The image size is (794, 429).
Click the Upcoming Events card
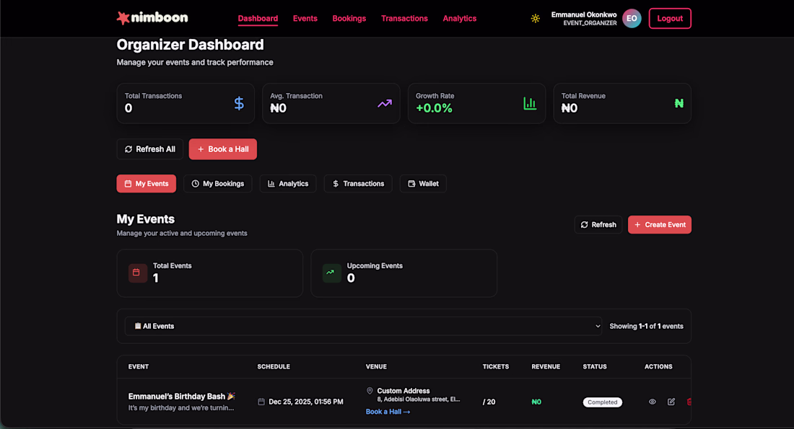tap(403, 273)
